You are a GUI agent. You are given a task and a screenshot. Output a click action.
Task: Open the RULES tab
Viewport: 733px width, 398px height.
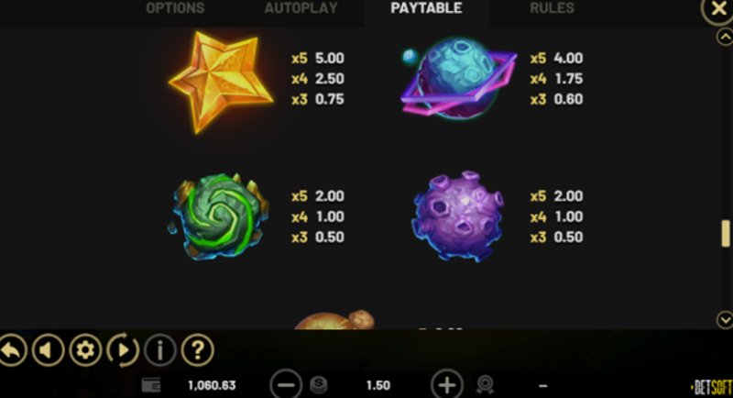552,8
